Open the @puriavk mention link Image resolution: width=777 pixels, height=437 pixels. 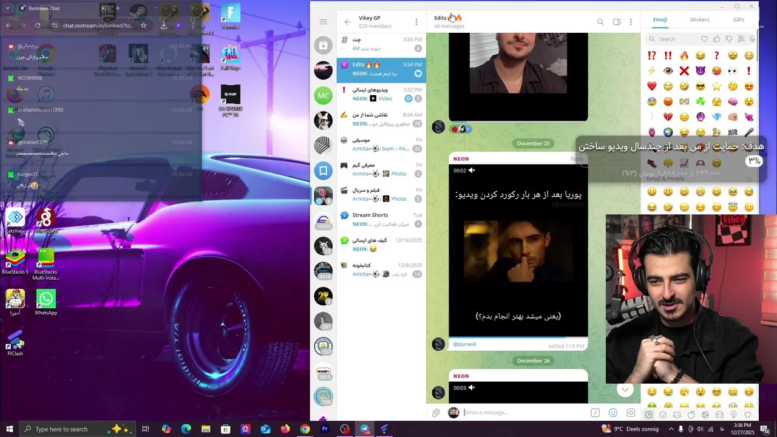pos(465,344)
